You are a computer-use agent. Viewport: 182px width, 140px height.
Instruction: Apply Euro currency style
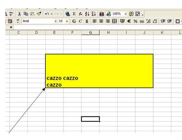pyautogui.click(x=129, y=21)
